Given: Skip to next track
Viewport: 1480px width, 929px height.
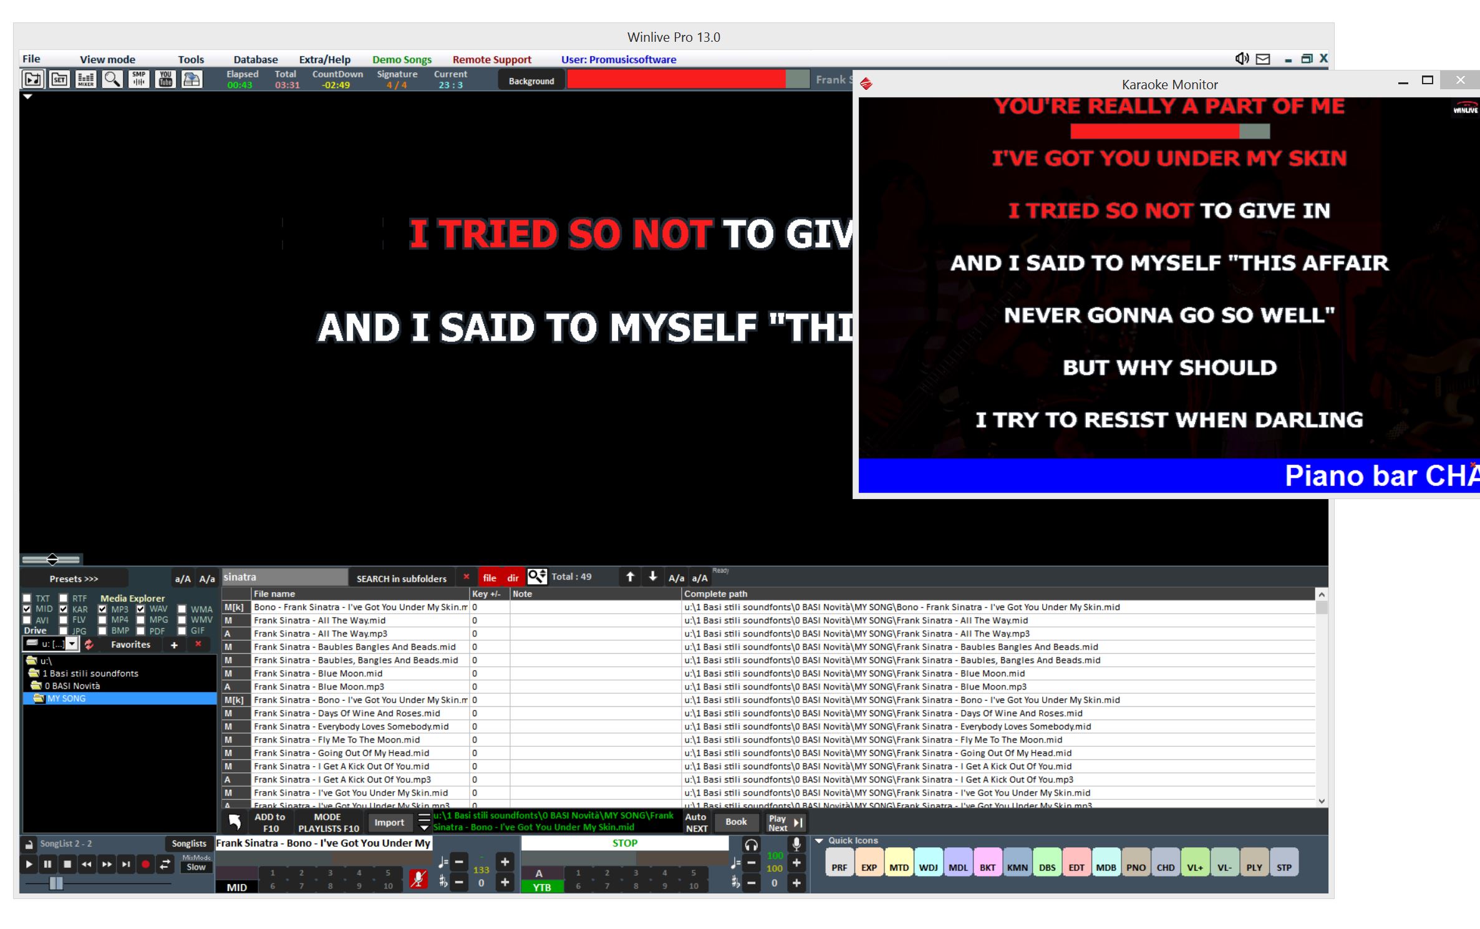Looking at the screenshot, I should [126, 865].
